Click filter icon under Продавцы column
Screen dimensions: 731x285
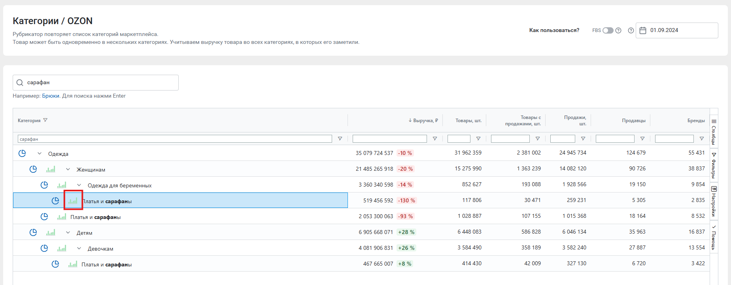point(642,139)
